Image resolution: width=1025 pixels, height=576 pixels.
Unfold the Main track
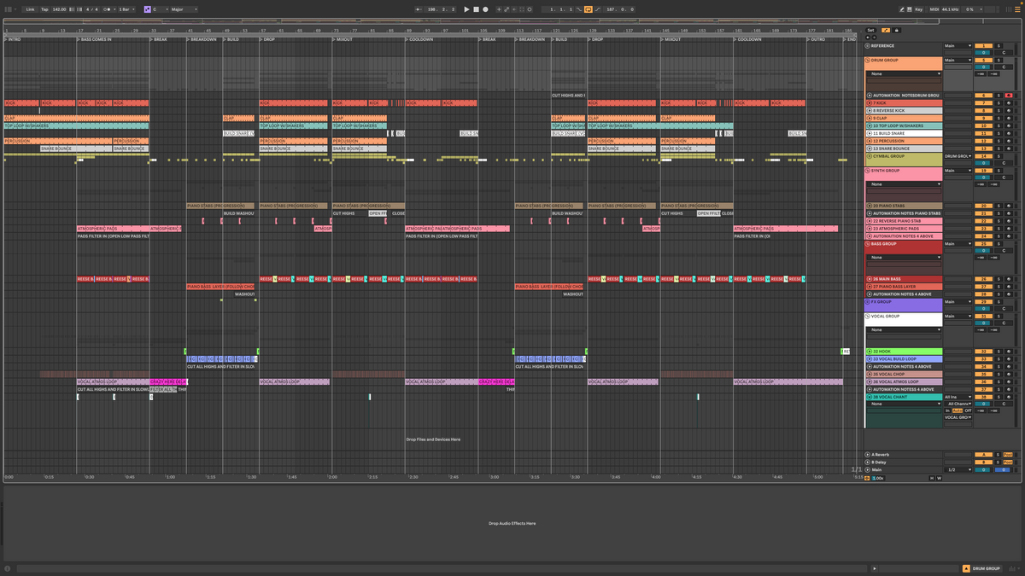[868, 470]
